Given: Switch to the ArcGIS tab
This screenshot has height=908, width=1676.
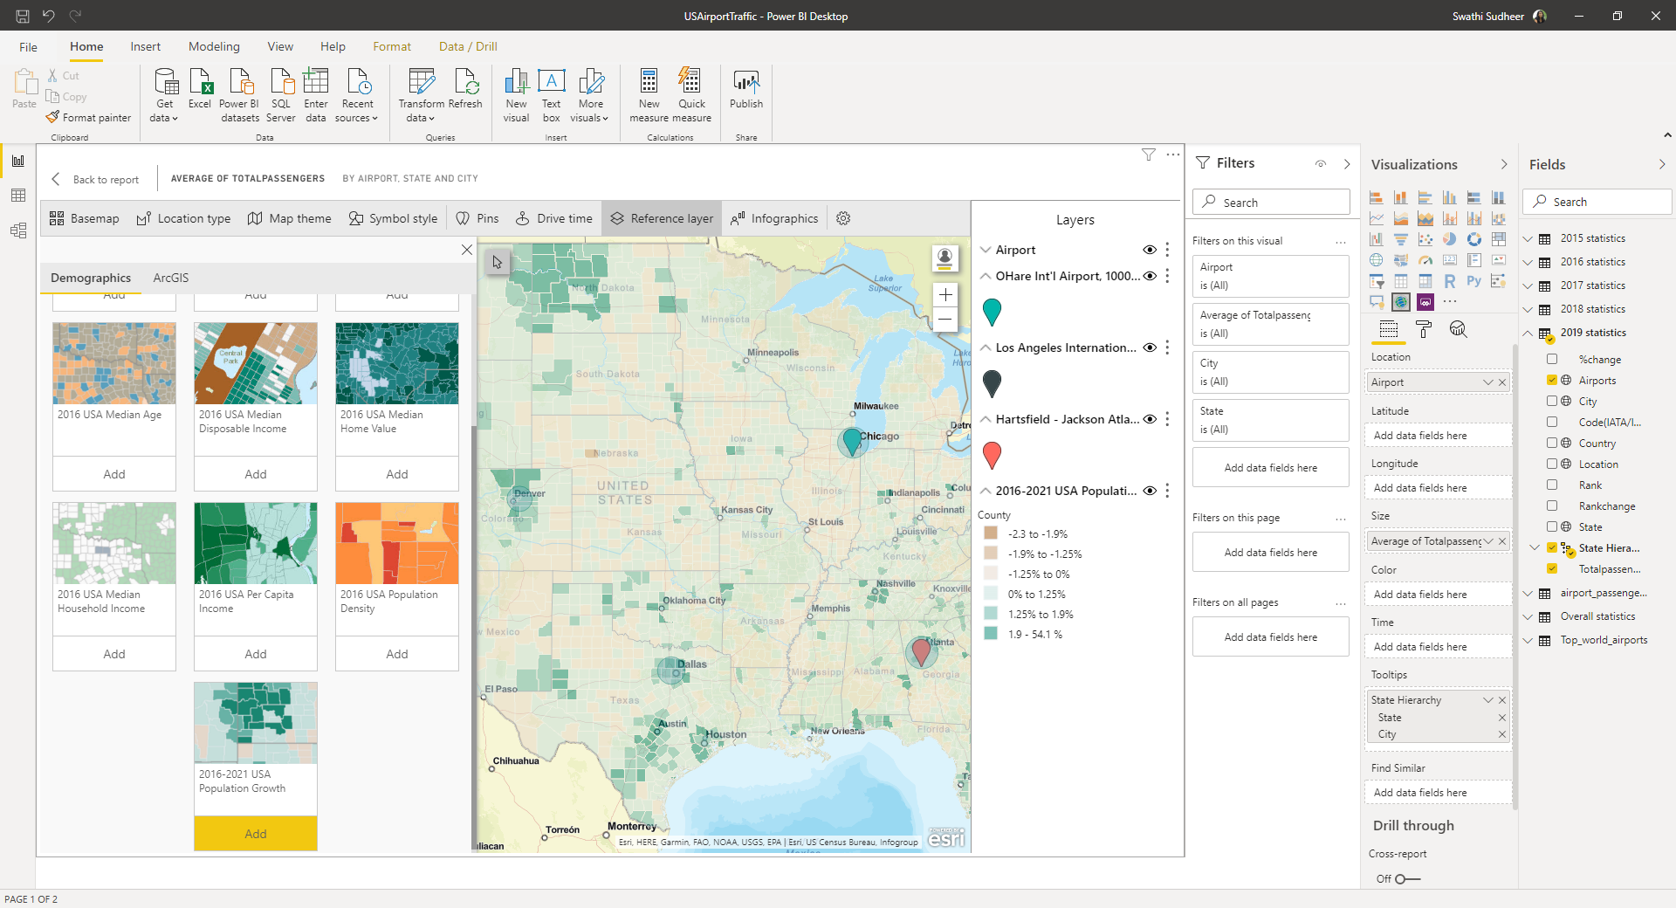Looking at the screenshot, I should (x=171, y=278).
